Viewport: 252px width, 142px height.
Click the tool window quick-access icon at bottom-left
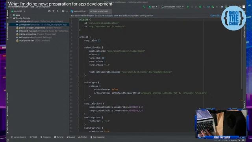pyautogui.click(x=7, y=140)
